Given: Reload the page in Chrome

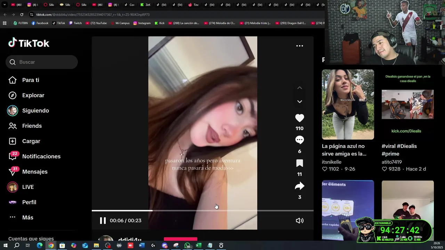Looking at the screenshot, I should 22,15.
